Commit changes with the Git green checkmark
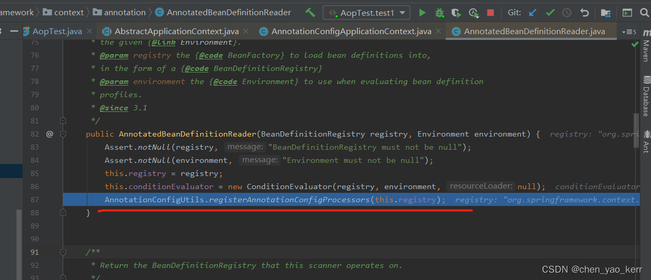Screen dimensions: 651x280 [x=550, y=12]
